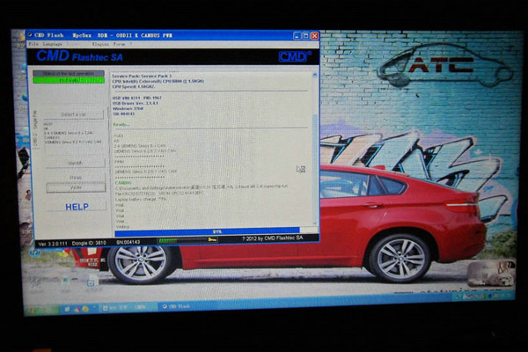Click the green dongle progress indicator
528x352 pixels.
click(x=168, y=240)
